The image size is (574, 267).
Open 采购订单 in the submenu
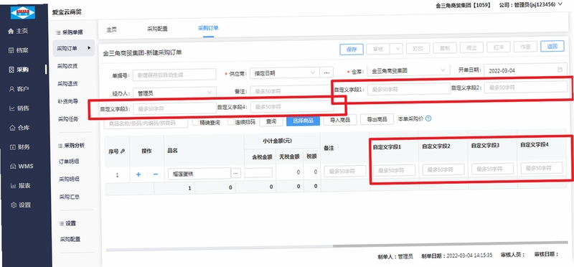point(74,48)
